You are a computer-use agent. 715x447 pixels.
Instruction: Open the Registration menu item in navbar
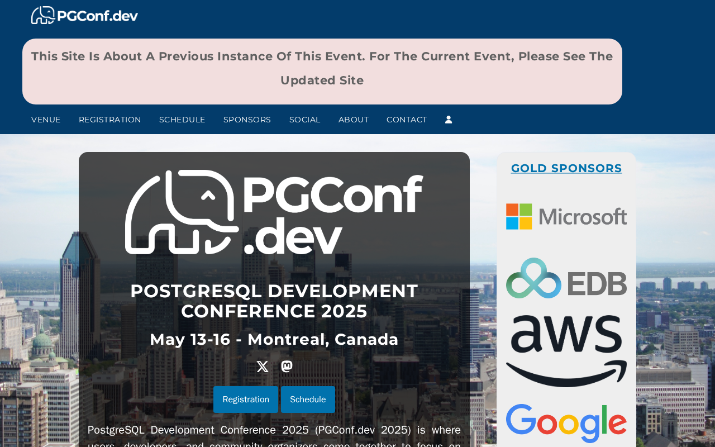click(x=110, y=120)
